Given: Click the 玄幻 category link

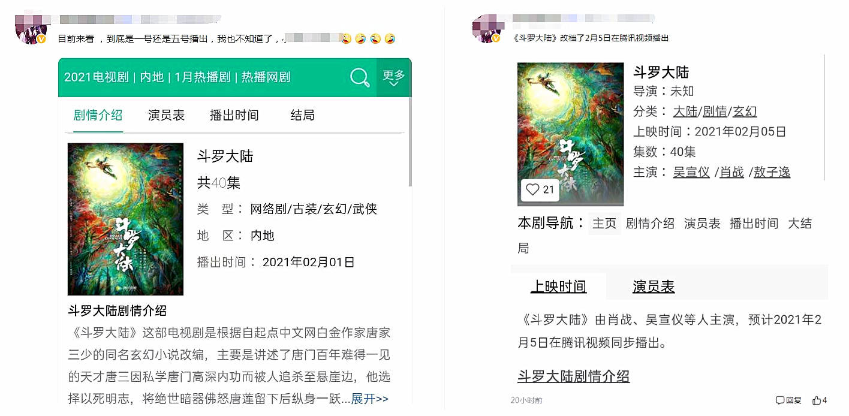Looking at the screenshot, I should click(x=745, y=111).
